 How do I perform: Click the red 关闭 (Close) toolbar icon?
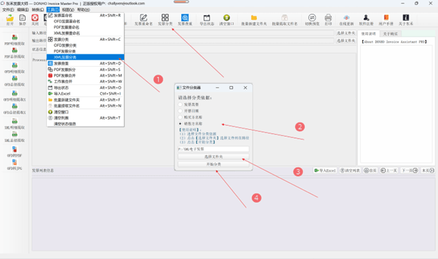pos(35,18)
